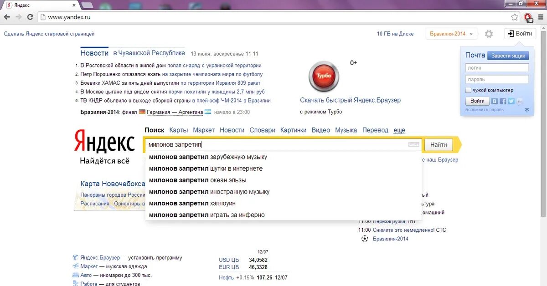This screenshot has width=547, height=286.
Task: Click Скачать быстрый Яндекс.Браузер link
Action: 350,100
